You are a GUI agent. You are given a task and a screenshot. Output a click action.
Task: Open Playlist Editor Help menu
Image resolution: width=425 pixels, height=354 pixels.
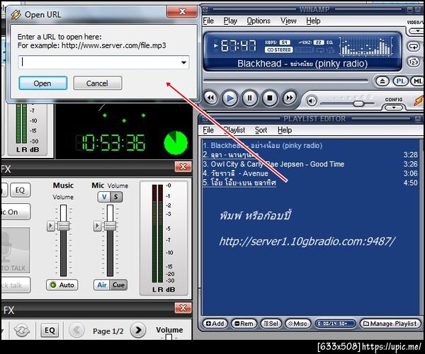pos(285,130)
